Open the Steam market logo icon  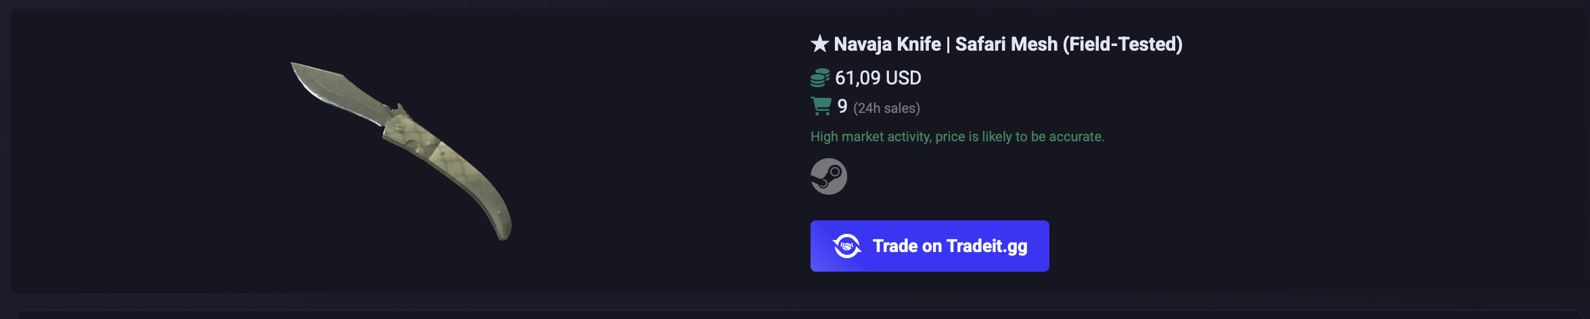(829, 176)
